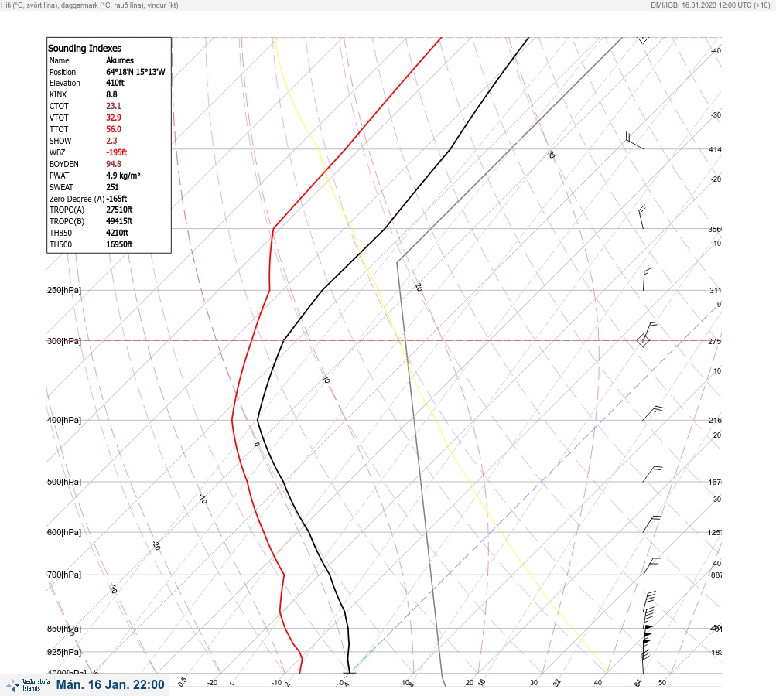Click the 'WBZ' index label
776x696 pixels.
pyautogui.click(x=57, y=152)
